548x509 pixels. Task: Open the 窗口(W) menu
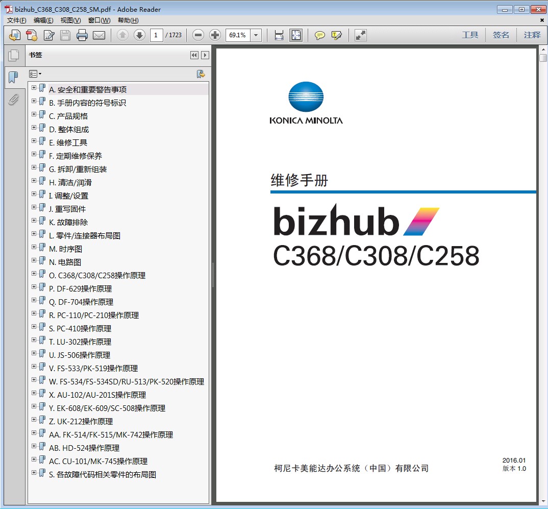99,20
